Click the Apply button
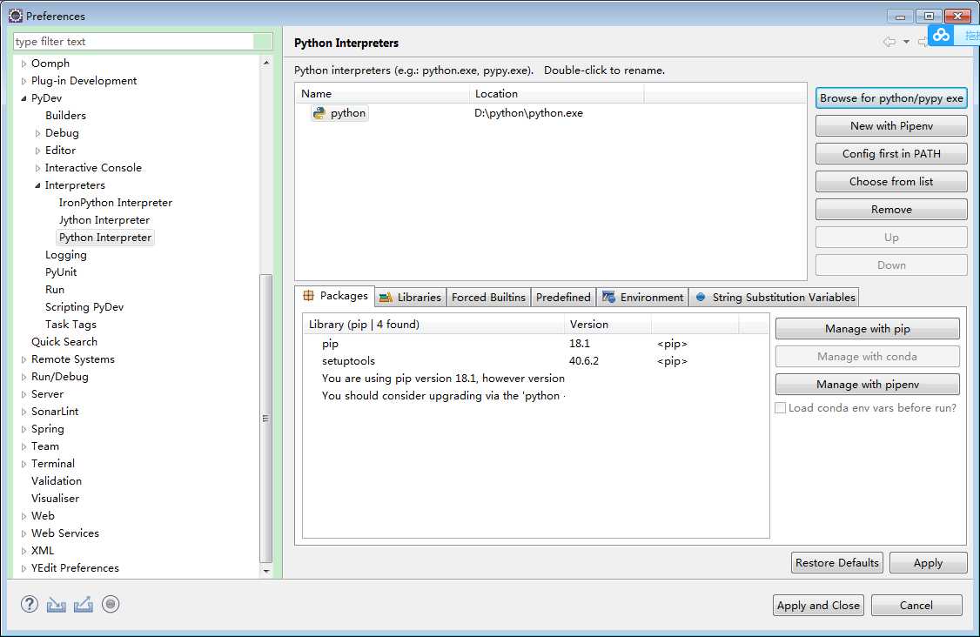This screenshot has height=637, width=980. [928, 563]
